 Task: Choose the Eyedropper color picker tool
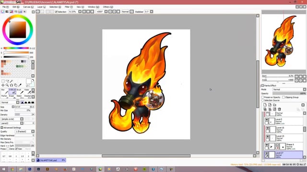pos(20,85)
